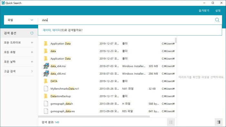Toggle the preview pane icon
The width and height of the screenshot is (226, 127).
pos(219,122)
